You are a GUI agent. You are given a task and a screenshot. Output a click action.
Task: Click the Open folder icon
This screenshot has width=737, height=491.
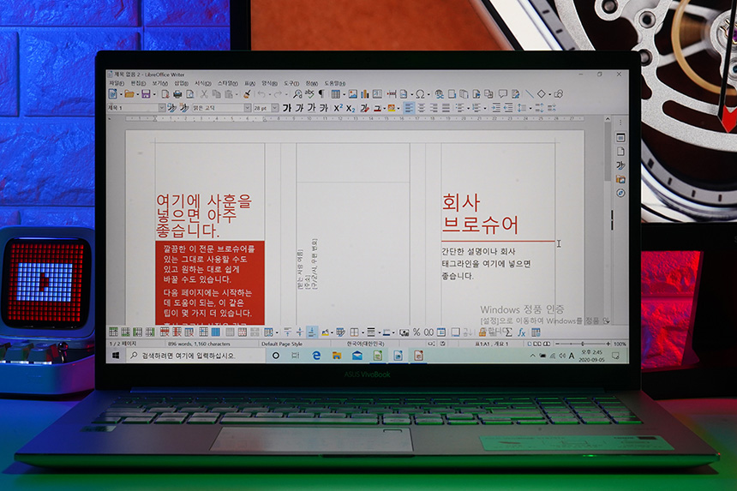click(x=129, y=94)
